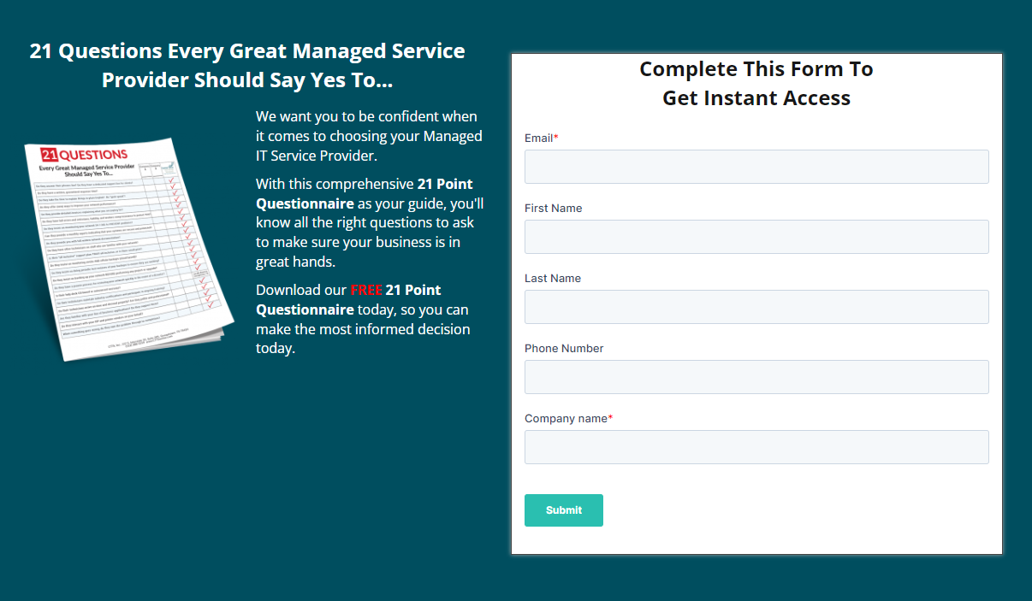Screen dimensions: 1032x601
Task: Click the Last Name input field
Action: point(756,307)
